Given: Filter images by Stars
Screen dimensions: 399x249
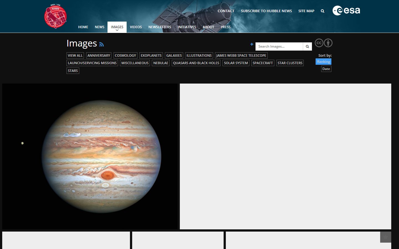Looking at the screenshot, I should (x=73, y=71).
